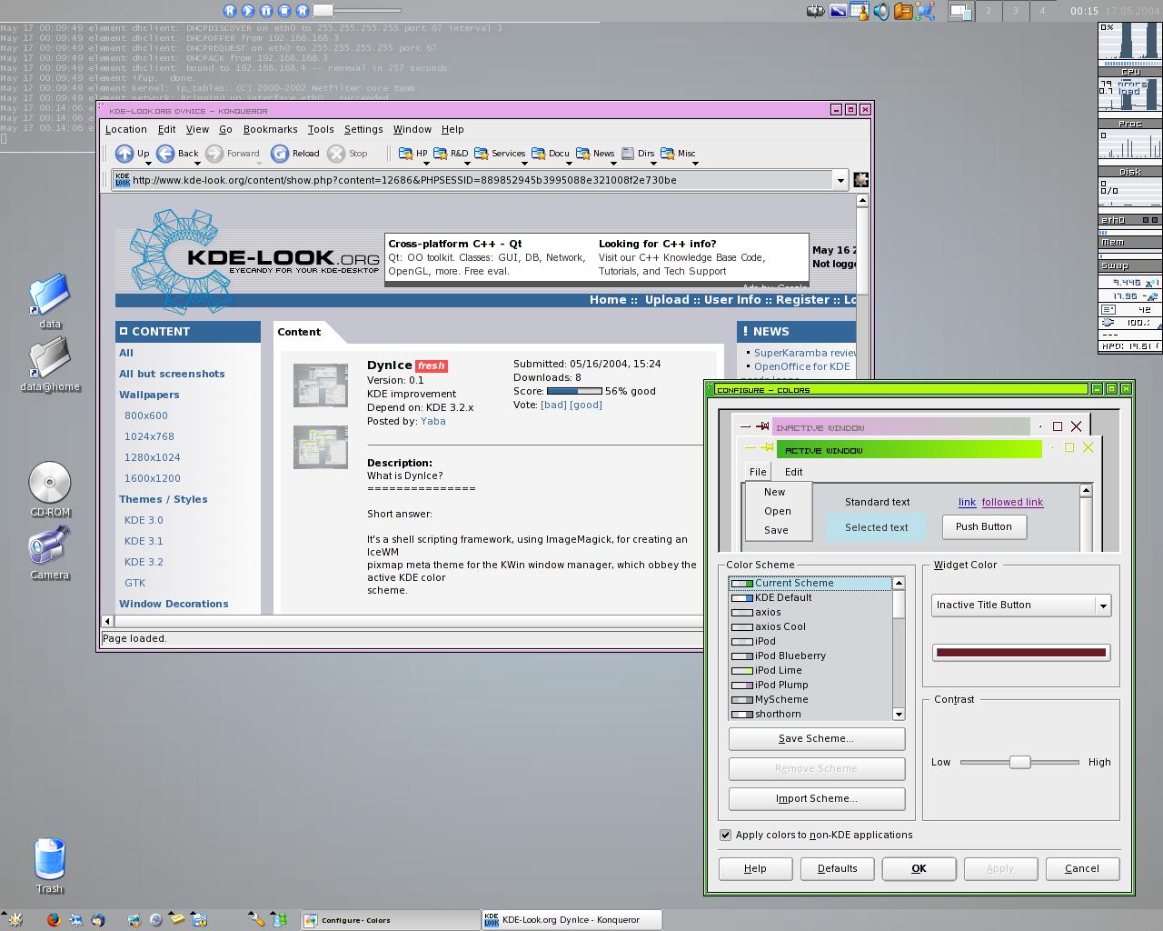
Task: Open the Camera desktop icon
Action: (x=49, y=546)
